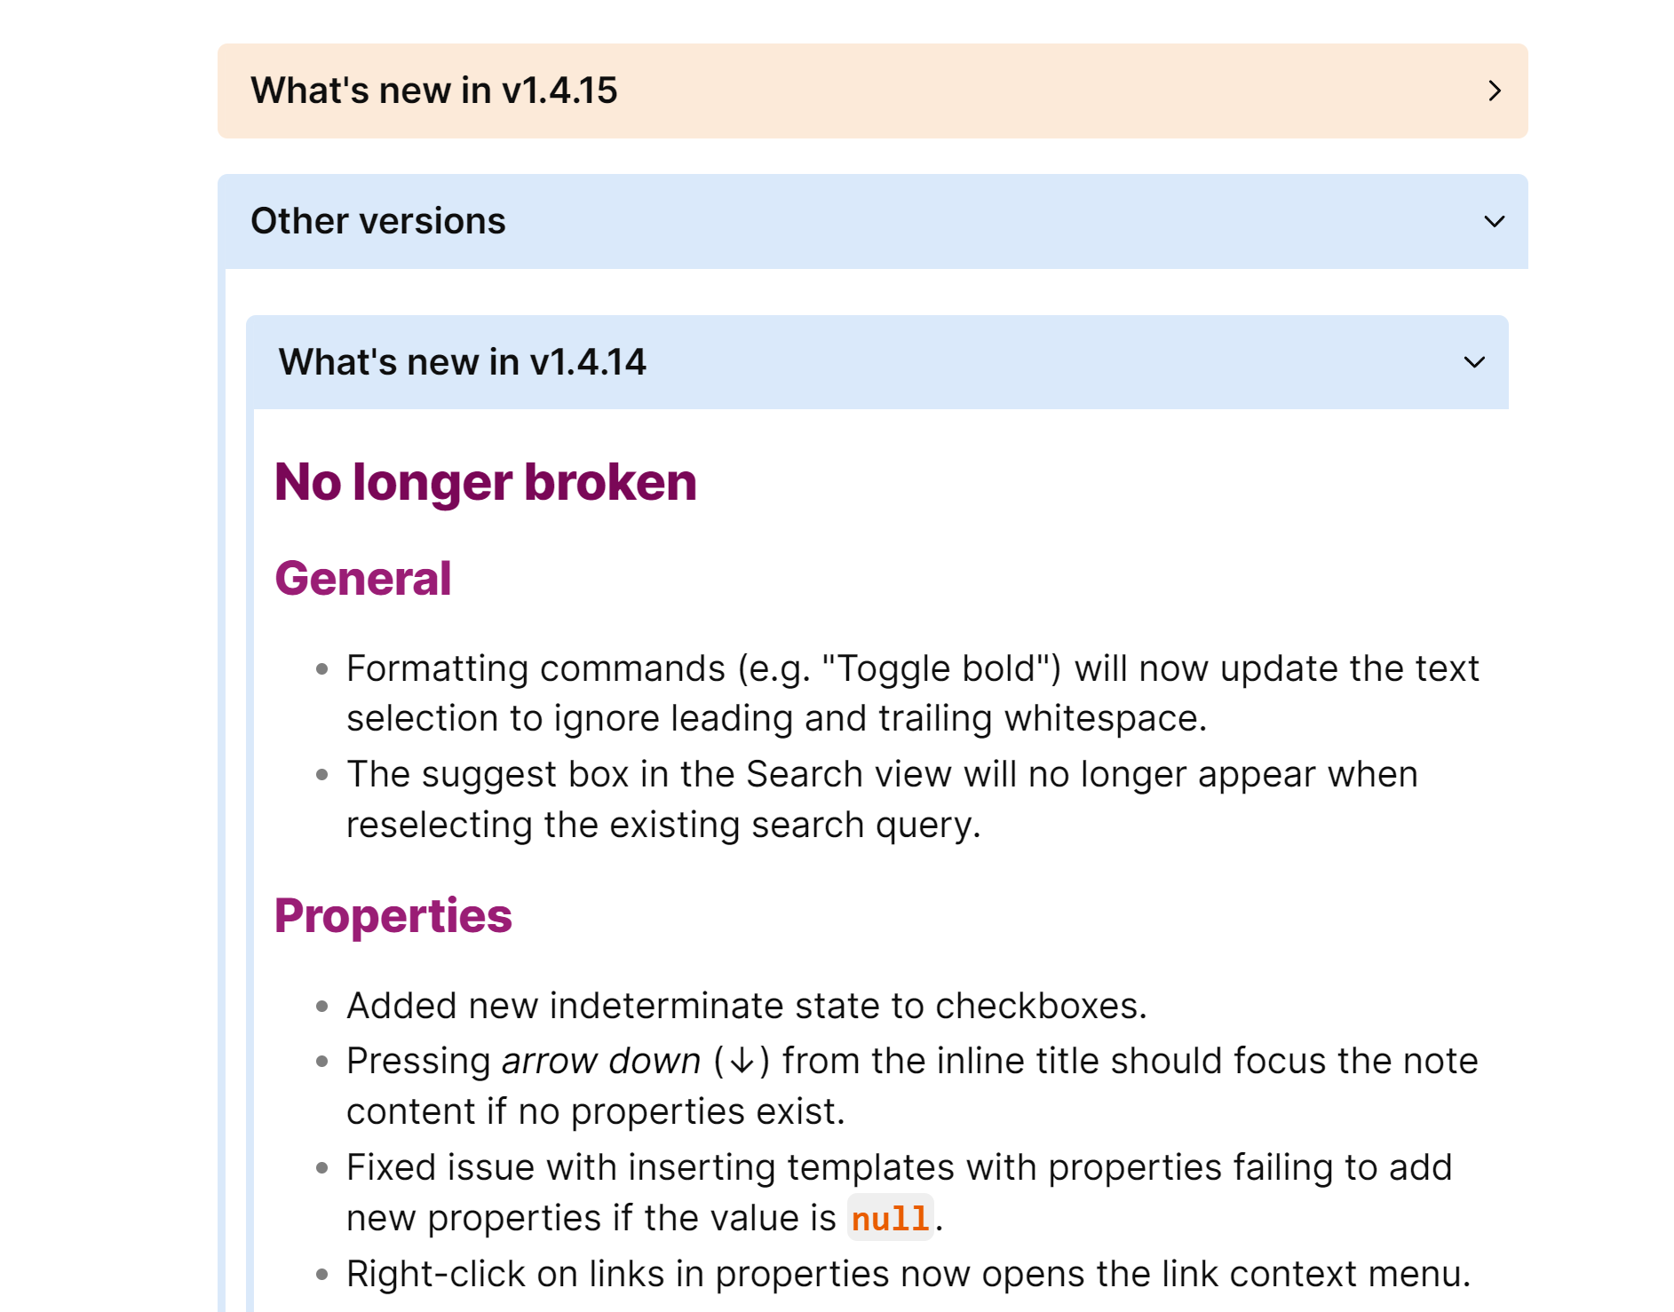Click the down arrow symbol in parentheses
1674x1312 pixels.
pyautogui.click(x=742, y=1061)
